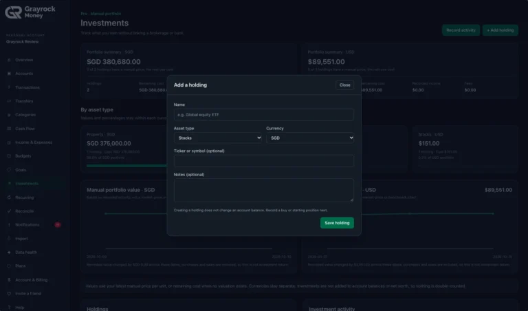Click the red Notifications badge
The width and height of the screenshot is (528, 311).
pos(58,225)
